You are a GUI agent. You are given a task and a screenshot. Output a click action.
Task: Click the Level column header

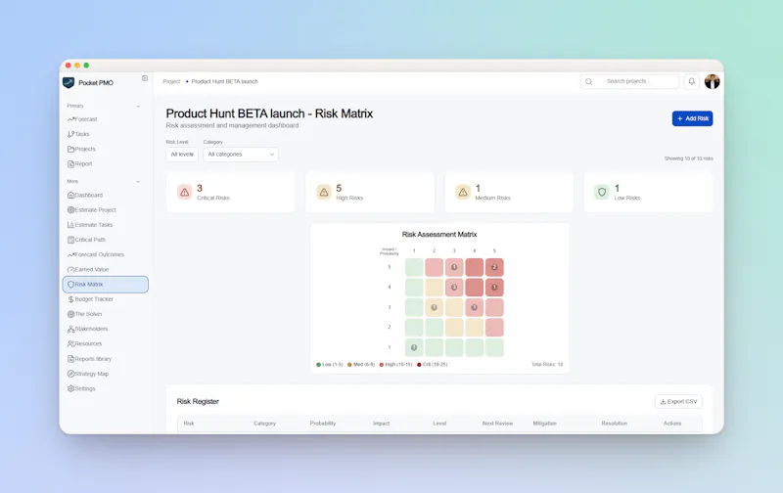pyautogui.click(x=439, y=424)
